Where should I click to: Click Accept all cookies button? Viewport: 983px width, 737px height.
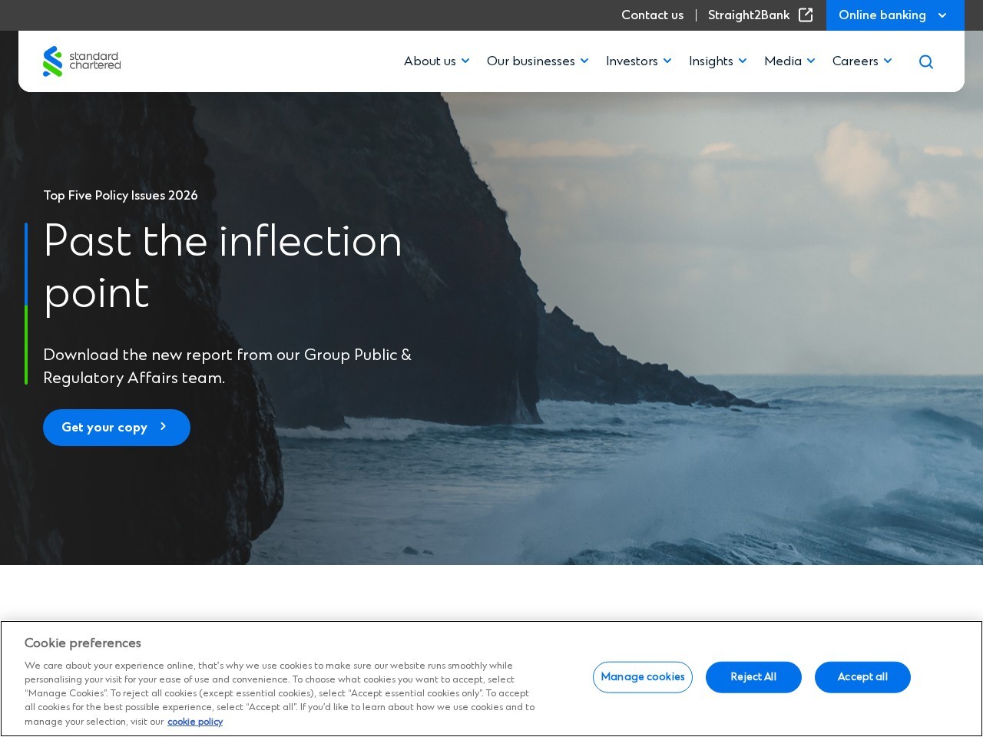[862, 677]
